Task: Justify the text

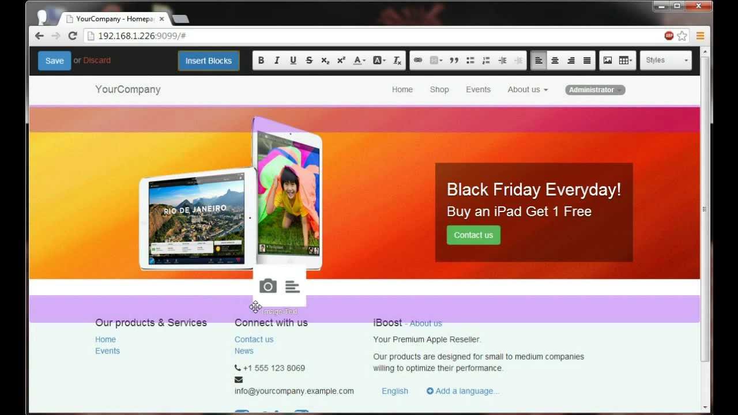Action: point(587,61)
